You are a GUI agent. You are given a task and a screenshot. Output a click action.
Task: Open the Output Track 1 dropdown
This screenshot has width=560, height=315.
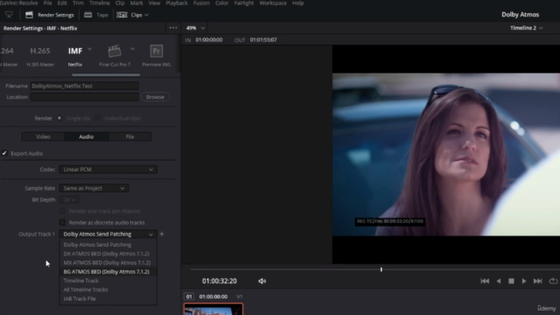click(x=108, y=234)
